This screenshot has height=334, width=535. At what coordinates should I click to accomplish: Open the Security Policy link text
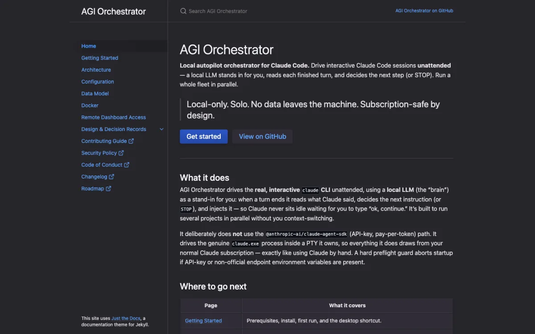pos(99,153)
